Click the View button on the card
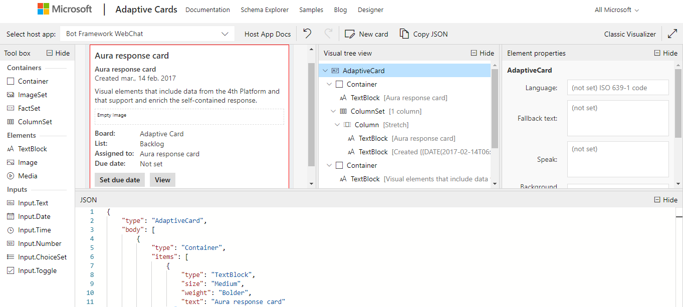683x307 pixels. pos(162,180)
